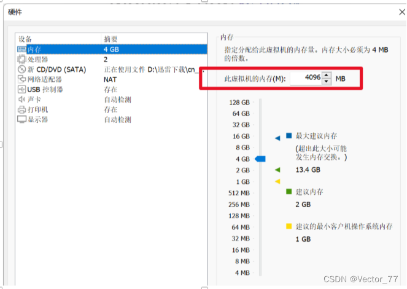
Task: Click the processor summary value 2
Action: [x=106, y=60]
